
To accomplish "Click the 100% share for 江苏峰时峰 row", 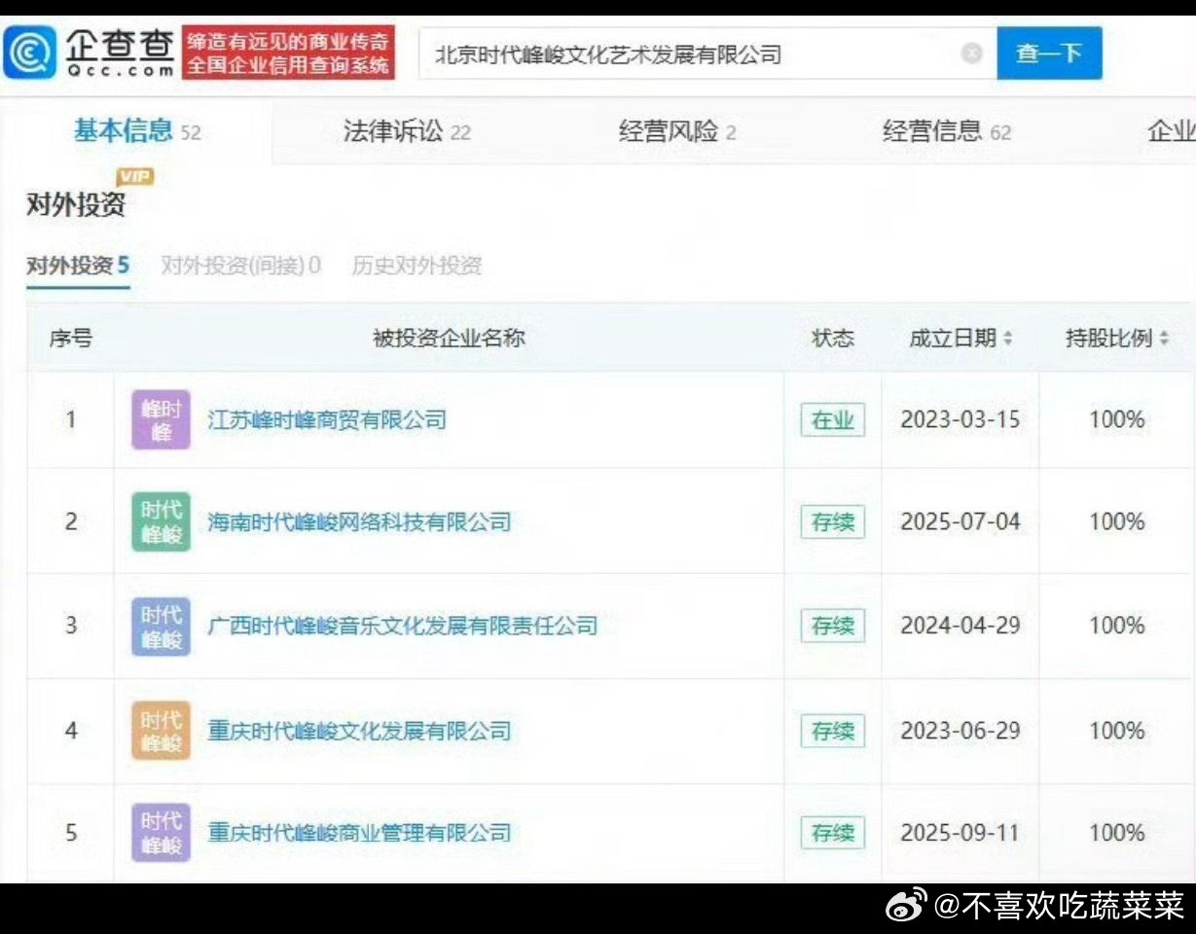I will 1116,420.
